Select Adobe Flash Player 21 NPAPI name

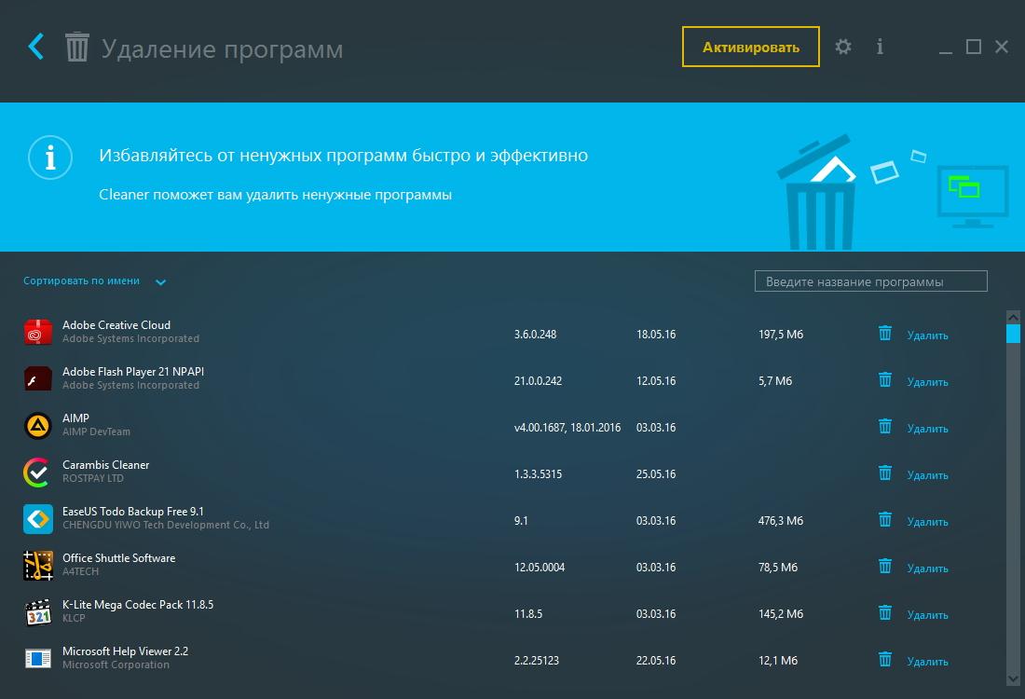pyautogui.click(x=133, y=372)
